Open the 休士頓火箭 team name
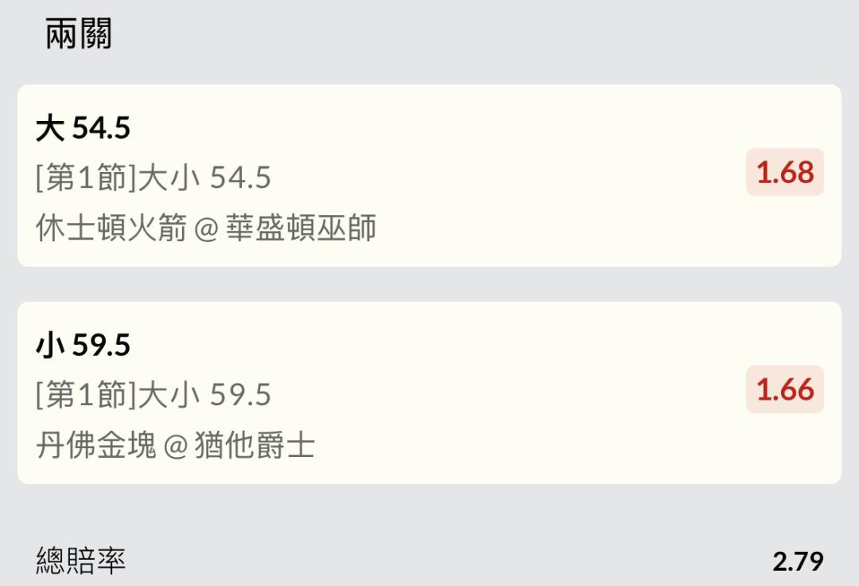This screenshot has height=586, width=859. tap(111, 229)
